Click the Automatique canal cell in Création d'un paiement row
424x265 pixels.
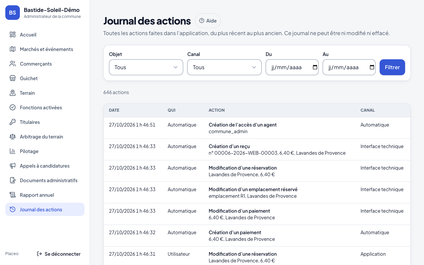tap(375, 233)
